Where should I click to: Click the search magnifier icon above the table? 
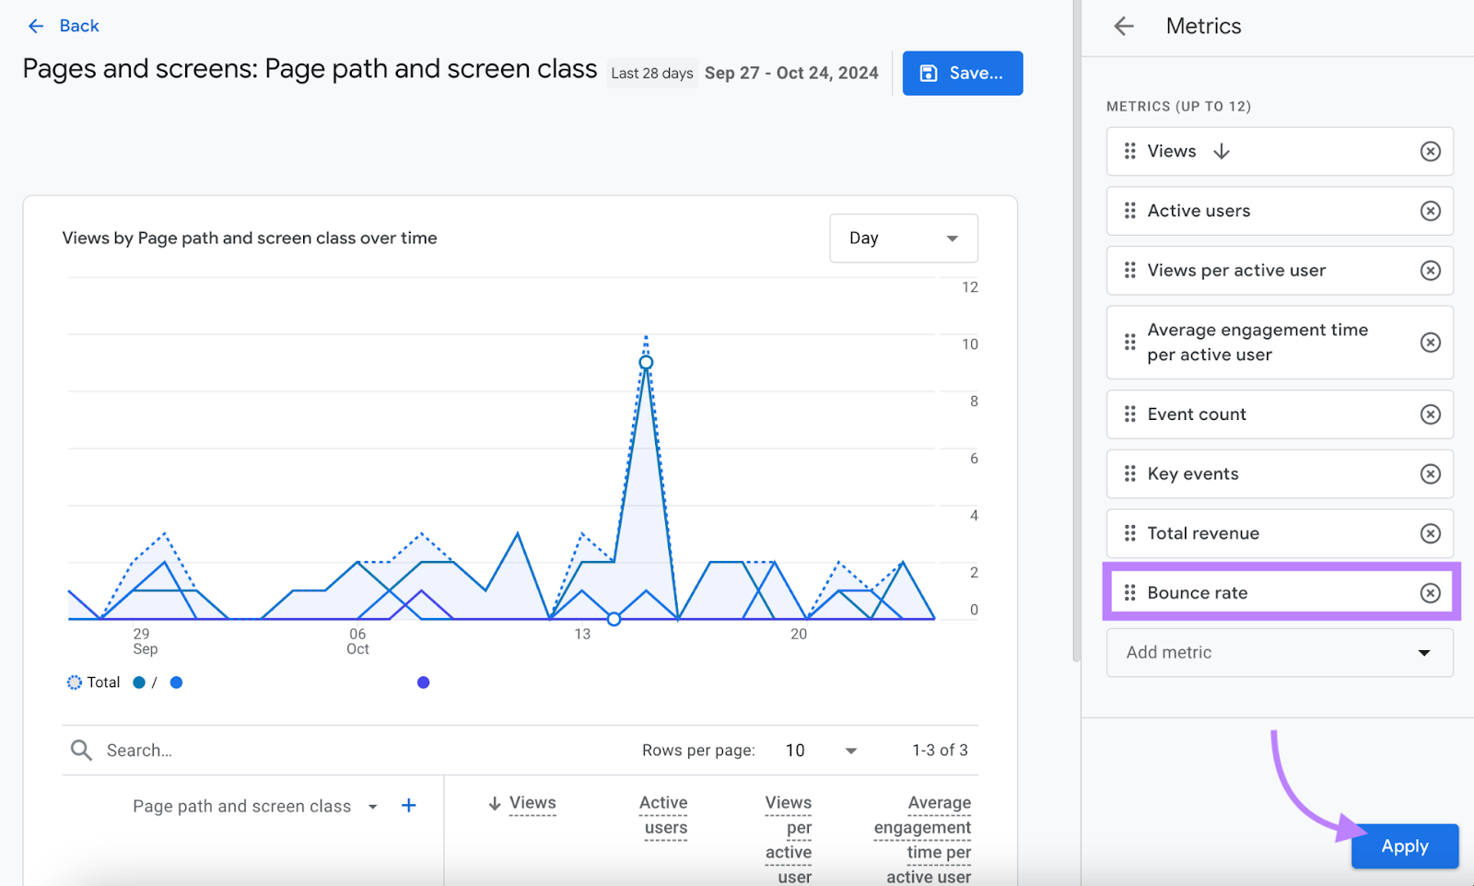tap(81, 750)
